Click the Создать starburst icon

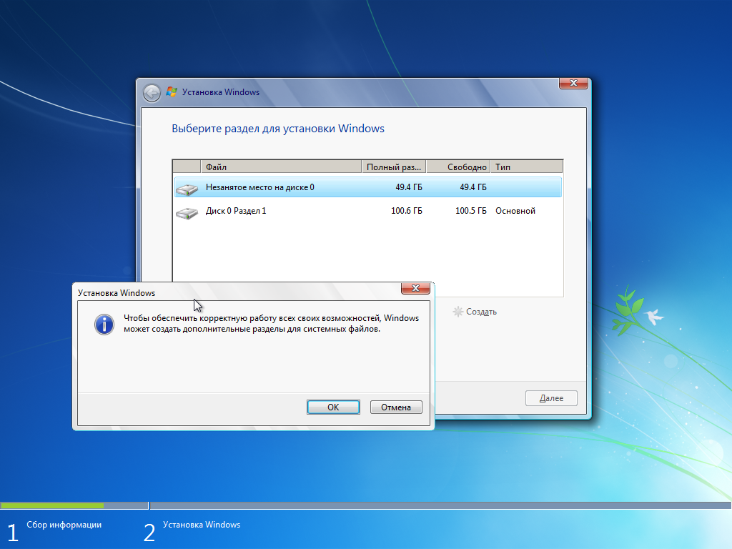point(458,312)
